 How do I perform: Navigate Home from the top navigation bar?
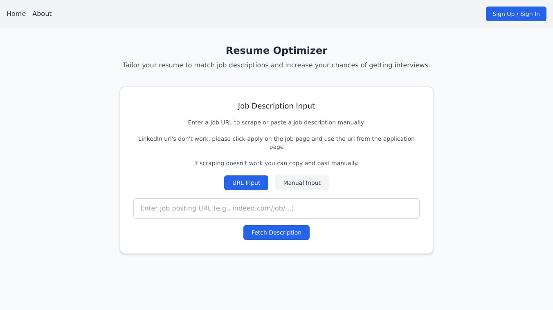coord(16,14)
